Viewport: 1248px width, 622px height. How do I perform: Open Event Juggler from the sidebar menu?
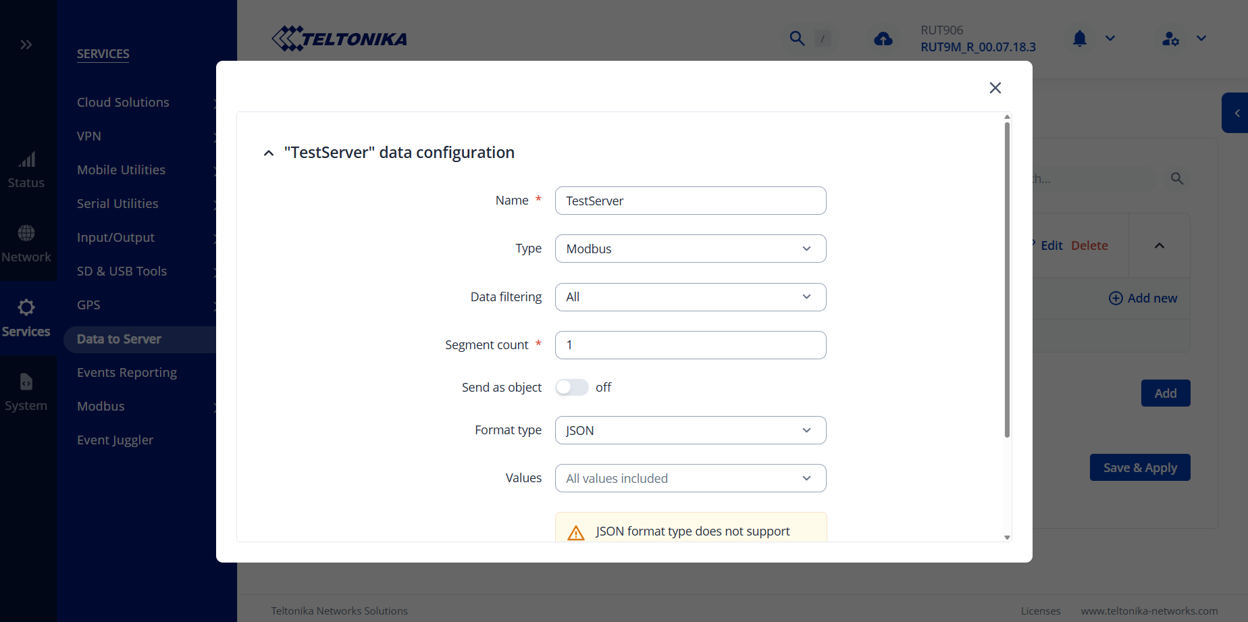[x=115, y=440]
